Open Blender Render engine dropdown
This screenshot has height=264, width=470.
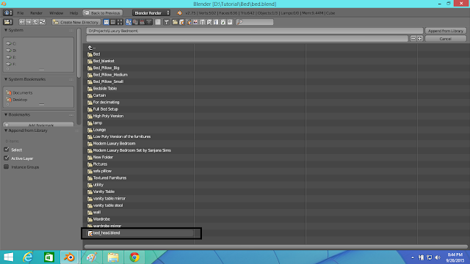(x=151, y=13)
